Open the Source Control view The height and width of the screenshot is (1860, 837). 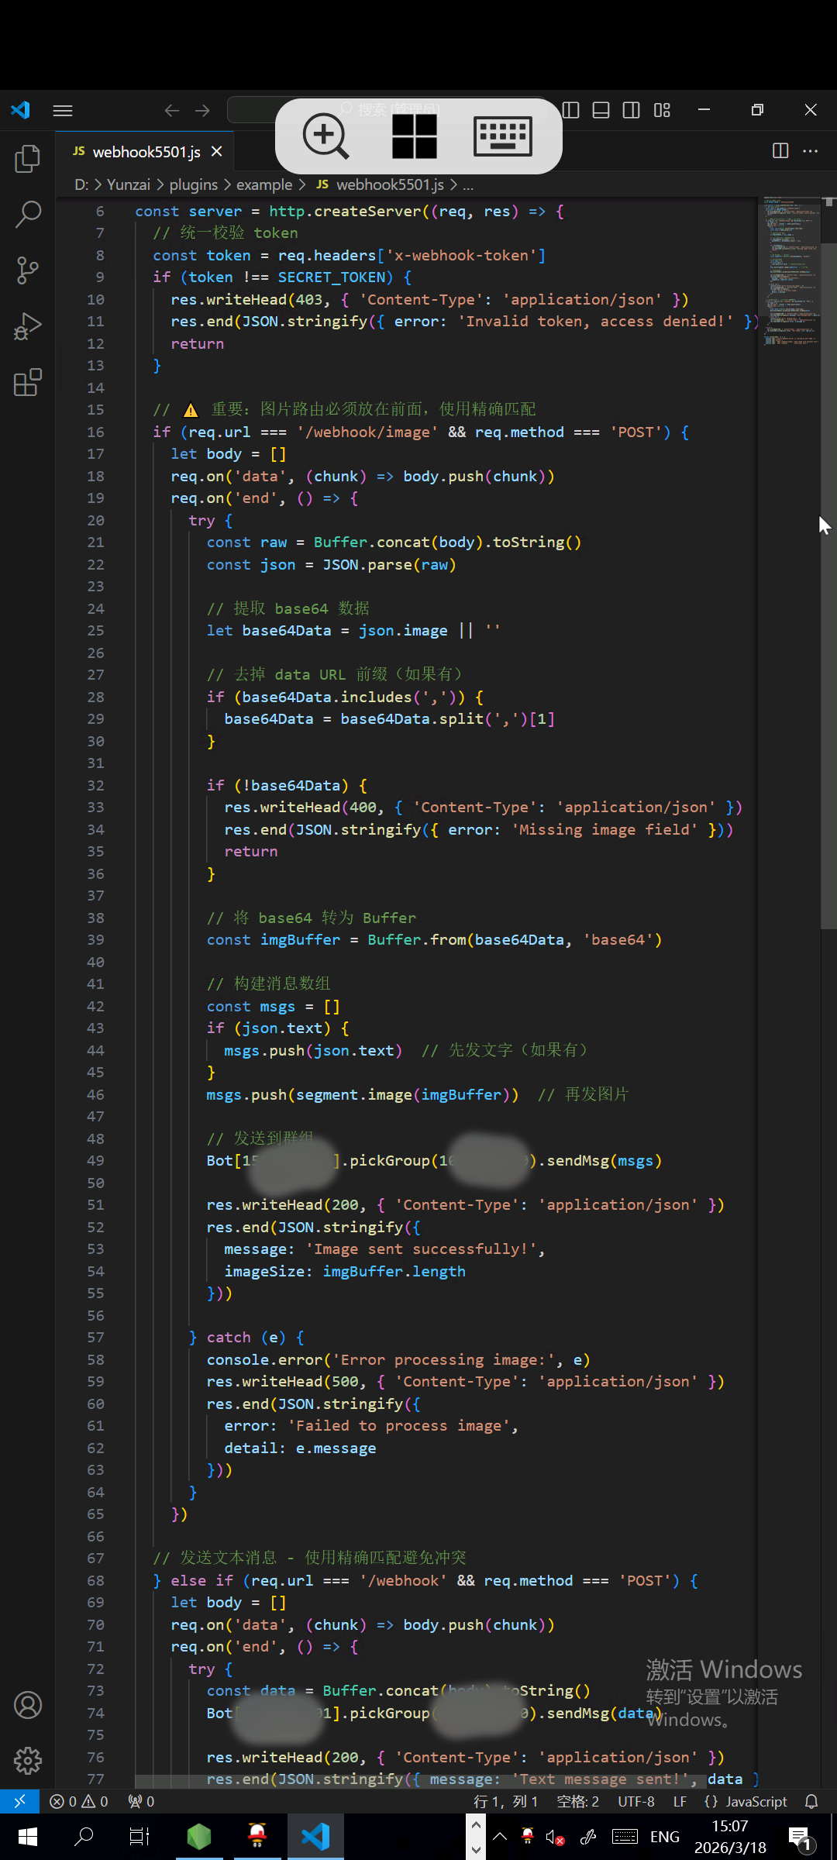pos(28,270)
